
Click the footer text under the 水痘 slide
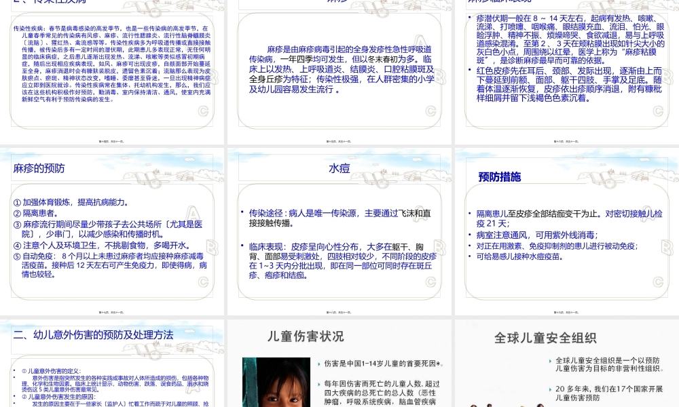tap(339, 312)
